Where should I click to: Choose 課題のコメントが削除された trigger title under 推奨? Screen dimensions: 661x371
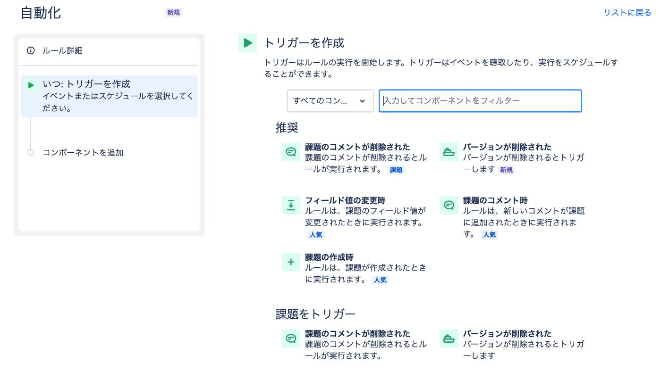point(357,147)
